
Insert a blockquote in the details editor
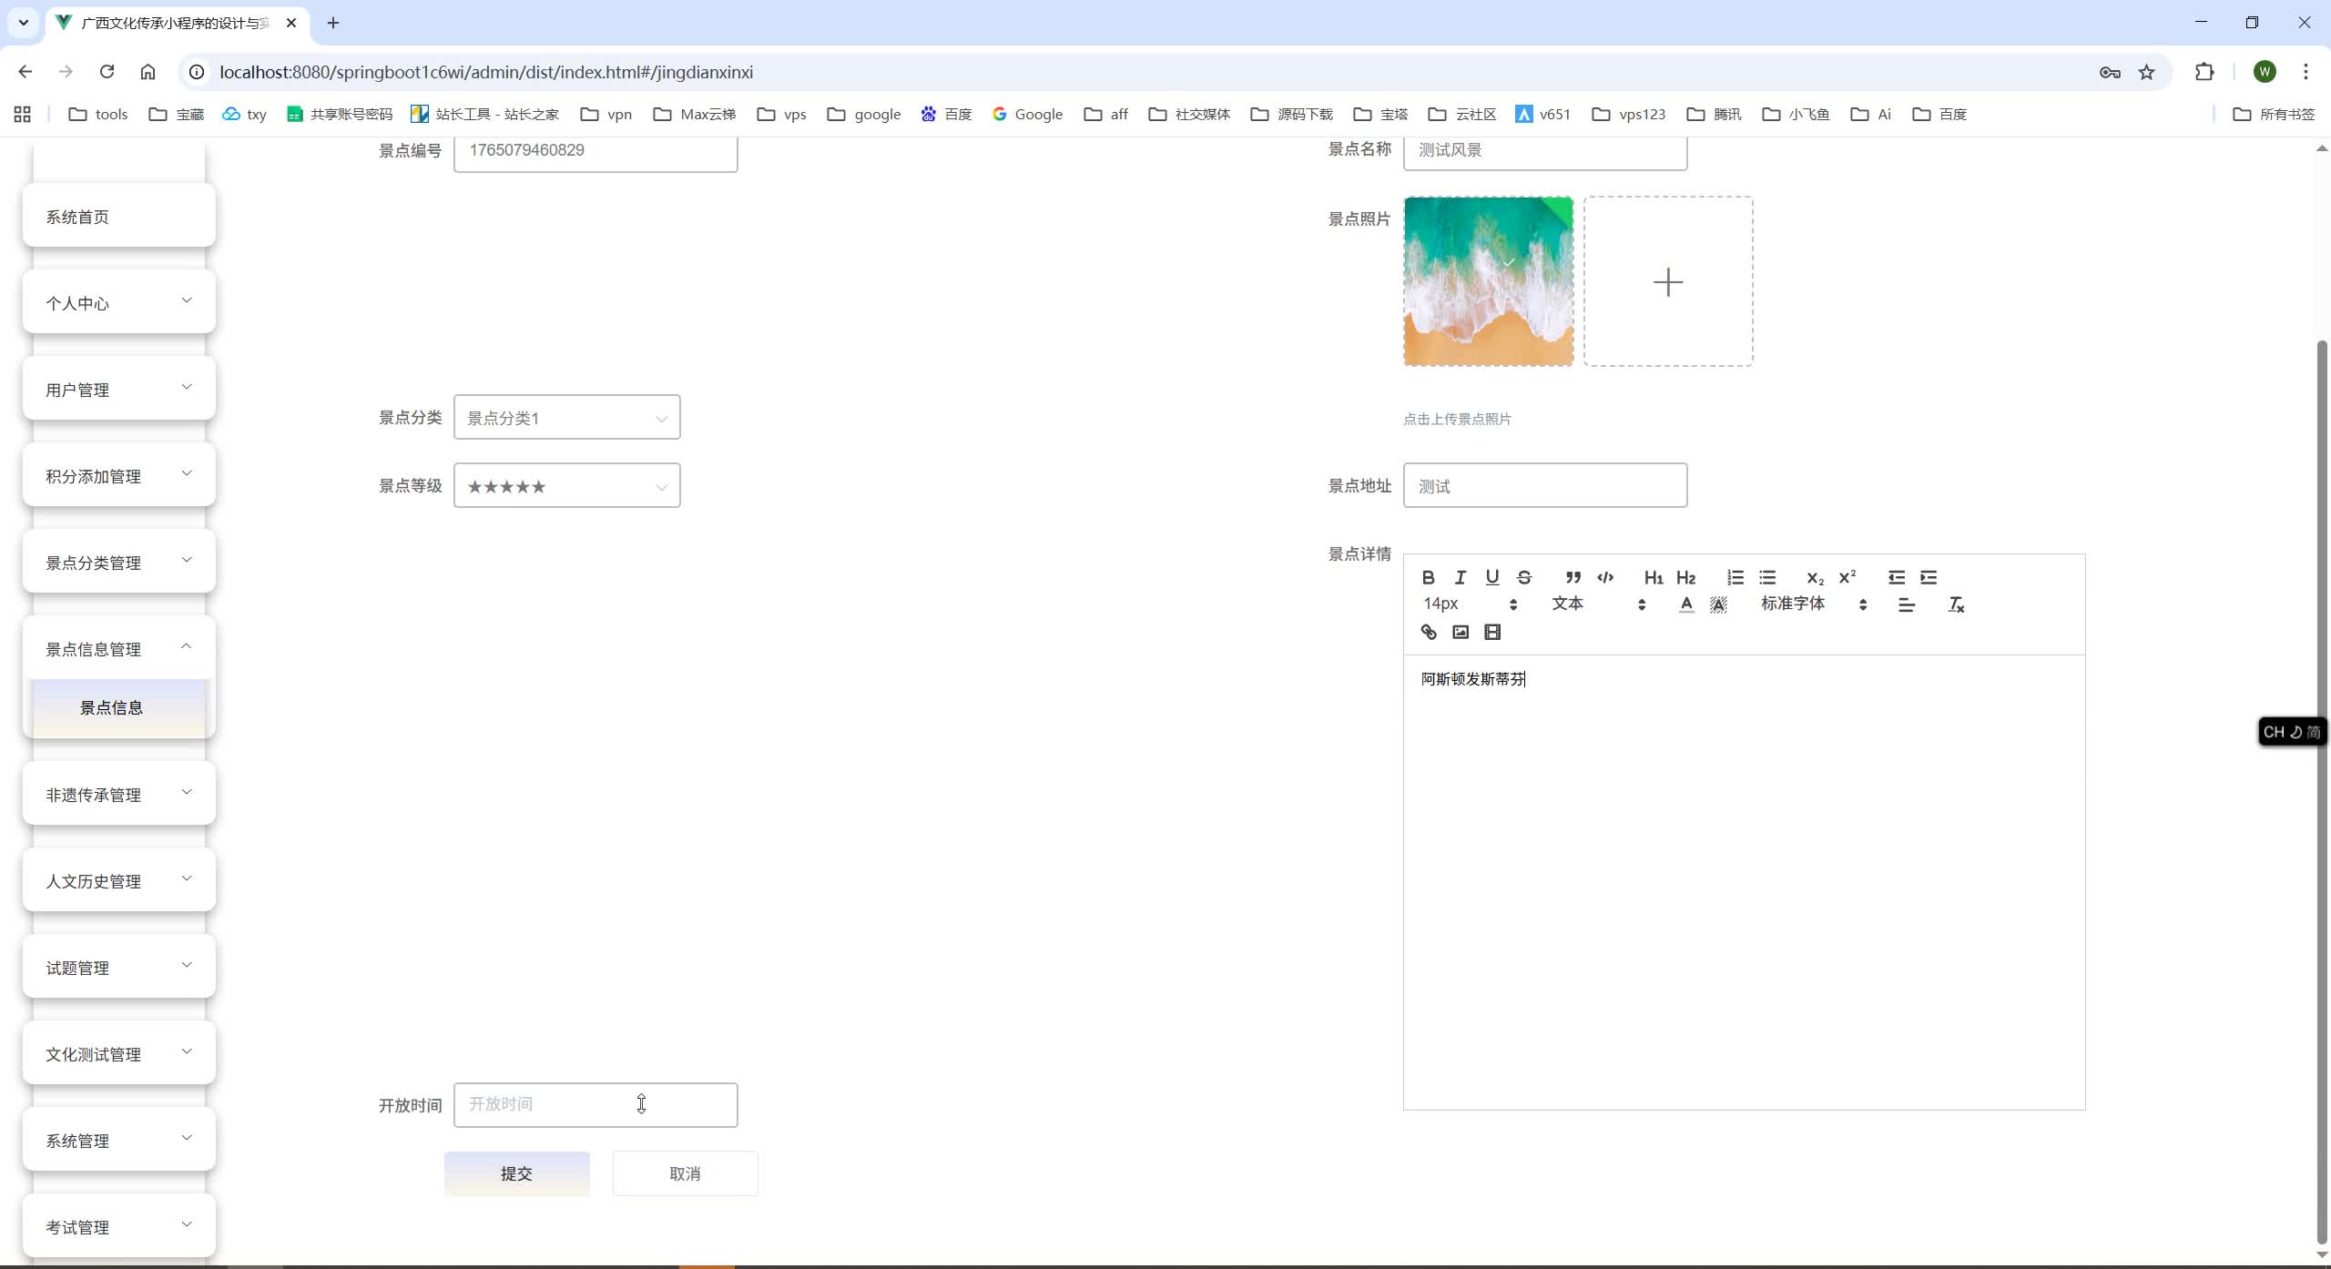click(x=1573, y=577)
